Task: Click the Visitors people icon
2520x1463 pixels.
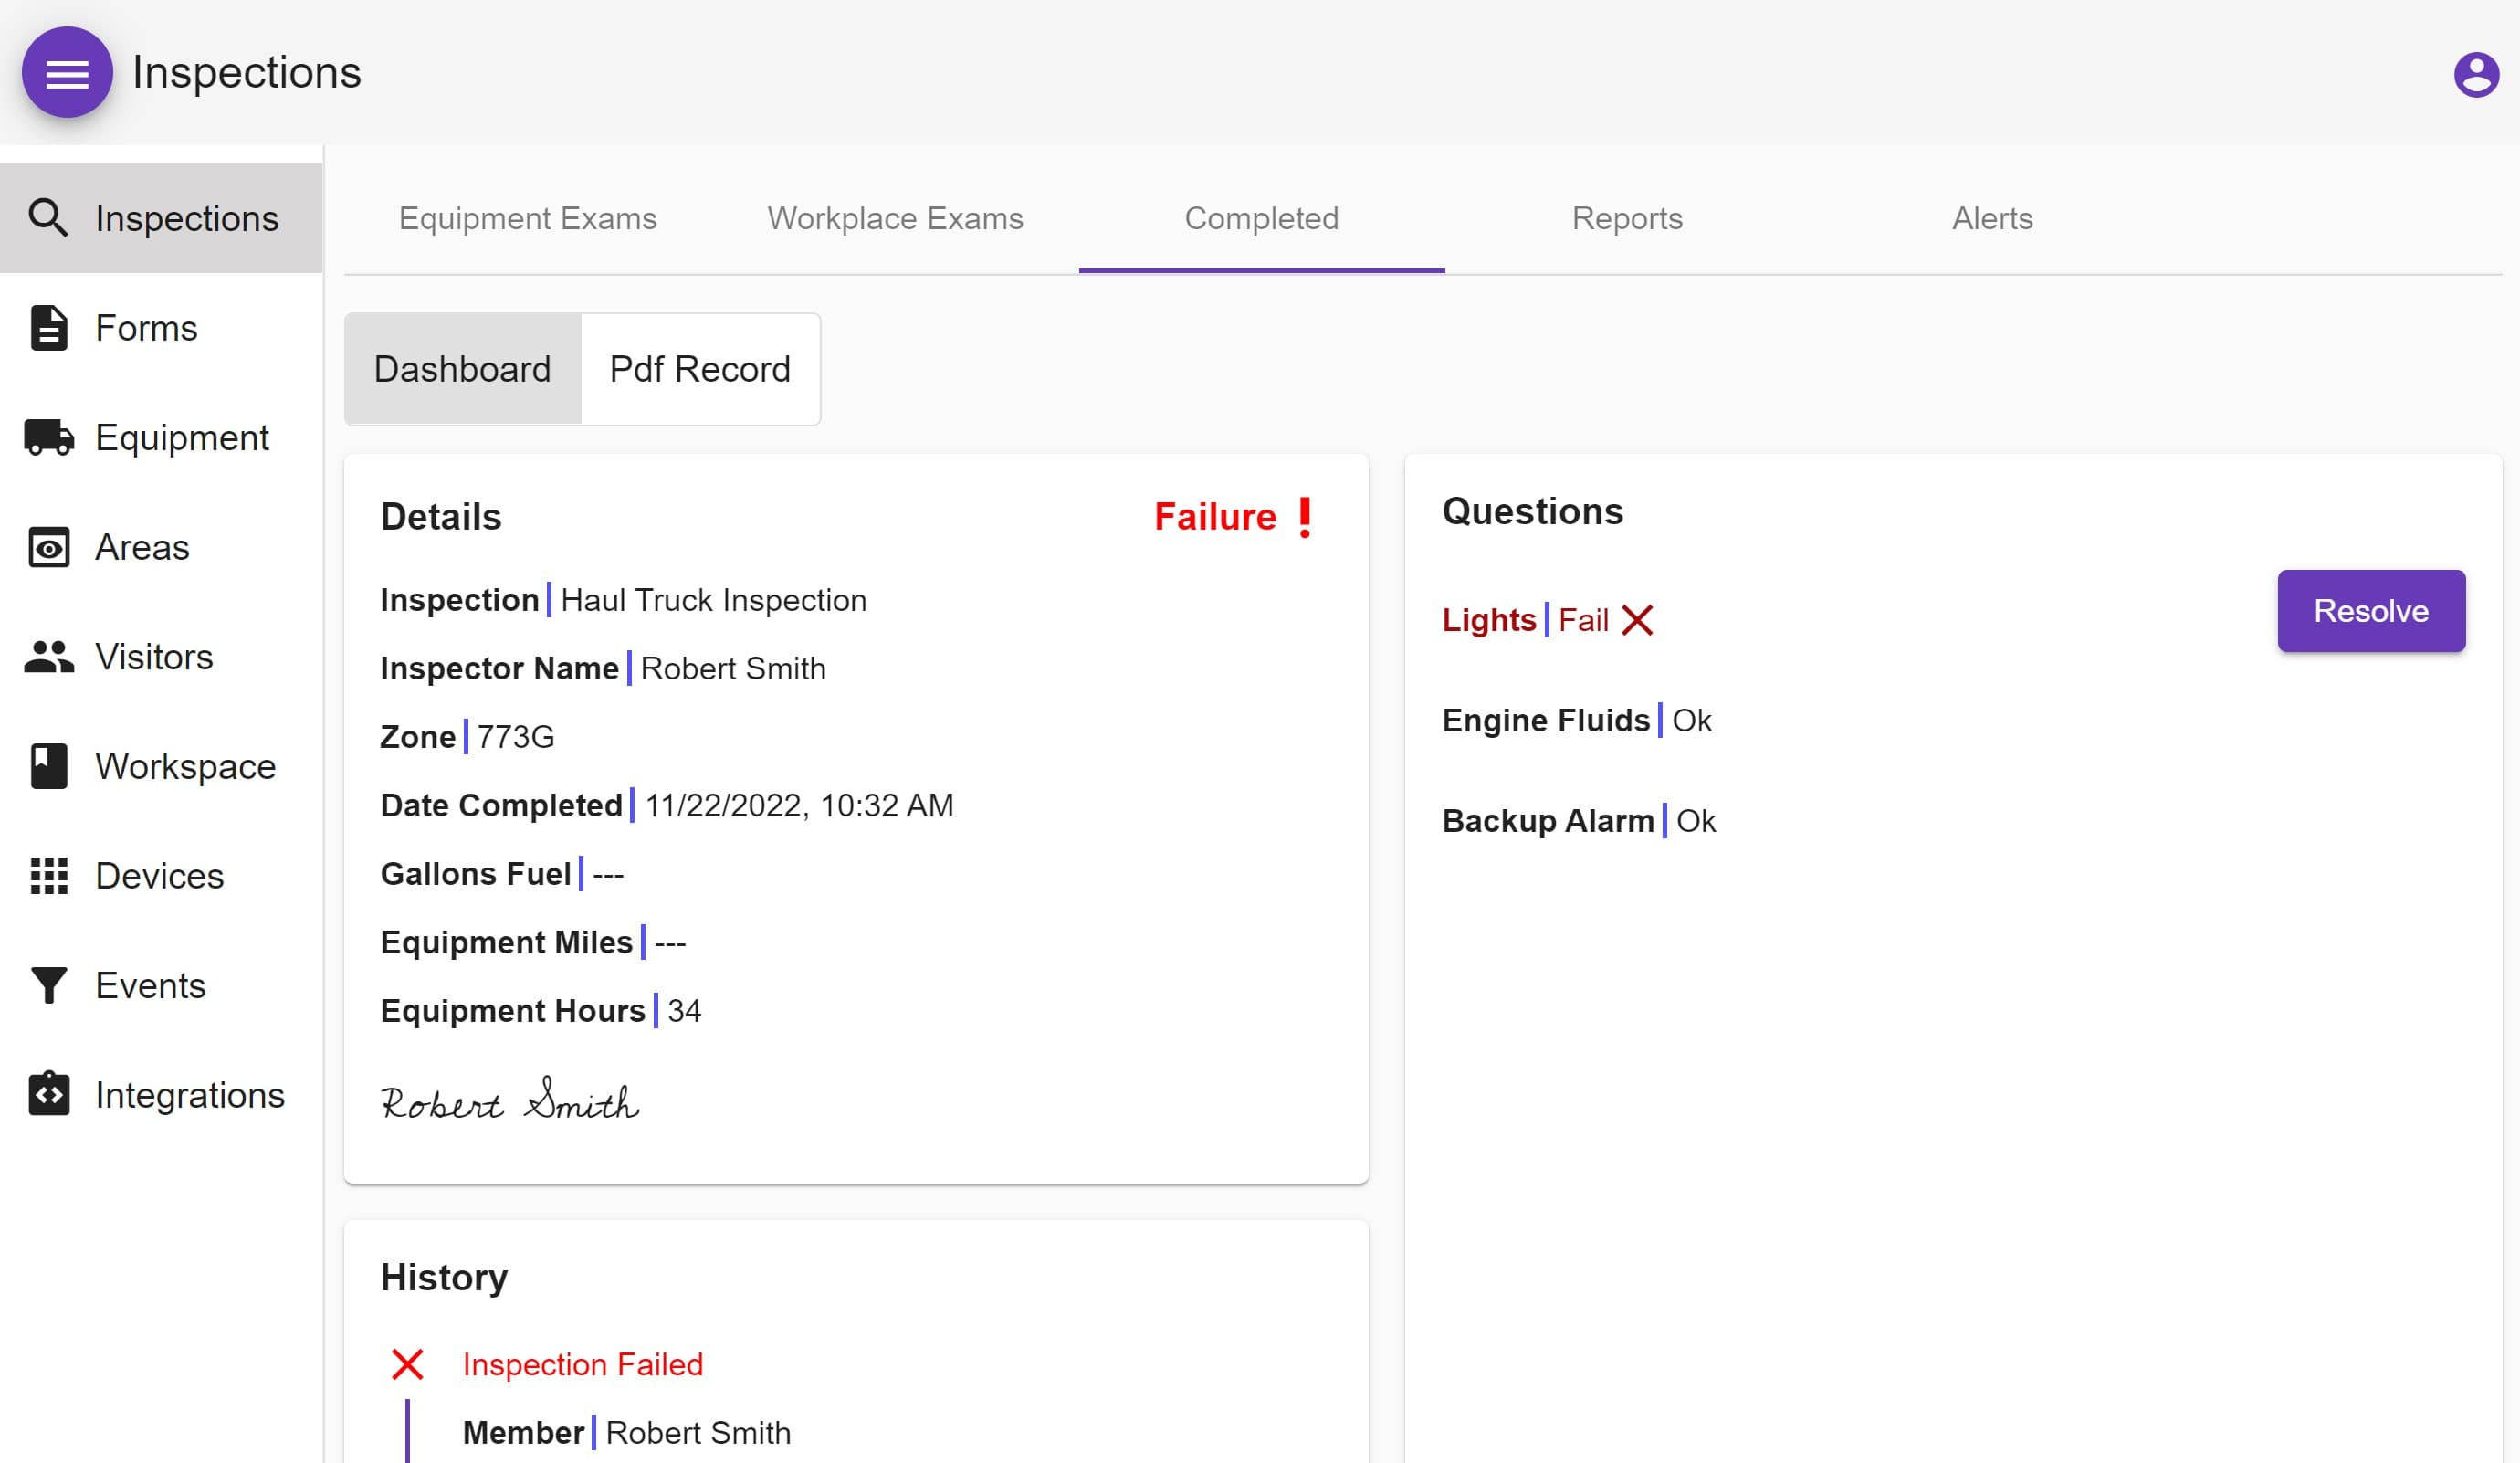Action: 48,657
